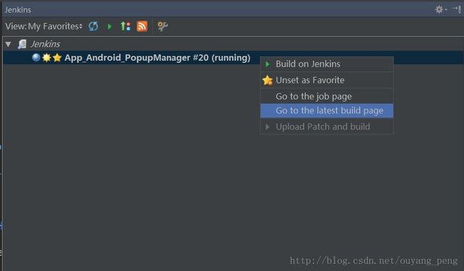Open the orange RSS feed reader icon
464x271 pixels.
coord(142,26)
